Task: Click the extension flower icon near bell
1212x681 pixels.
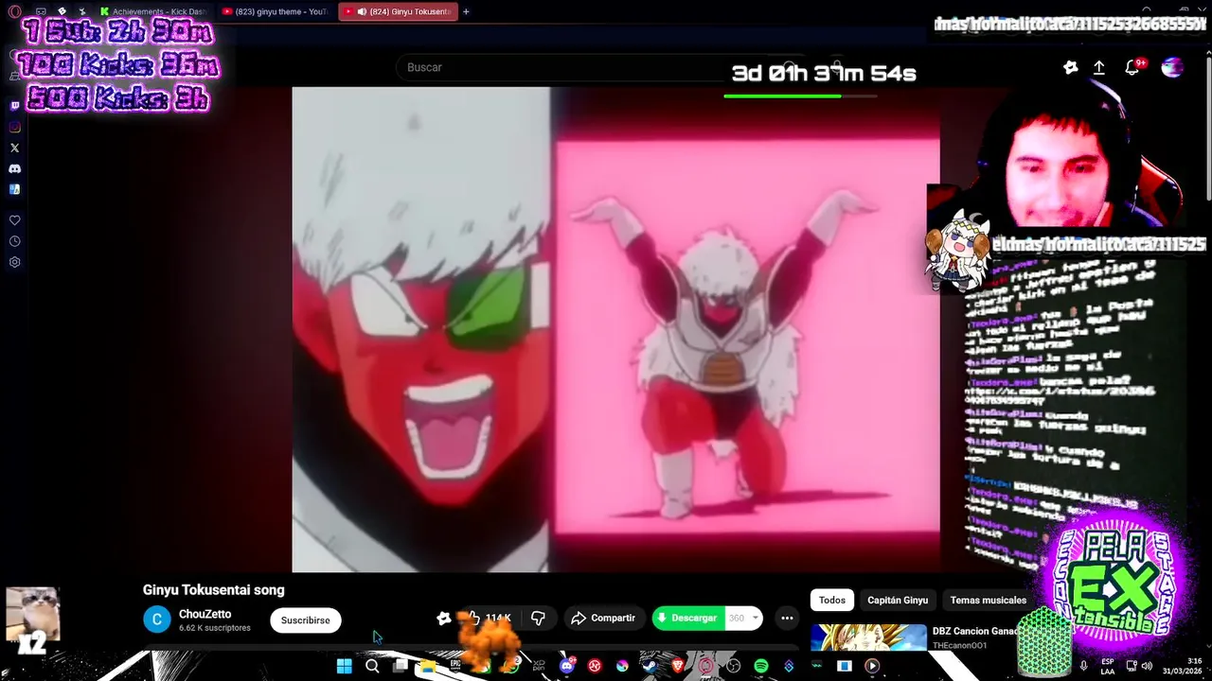Action: [1070, 67]
